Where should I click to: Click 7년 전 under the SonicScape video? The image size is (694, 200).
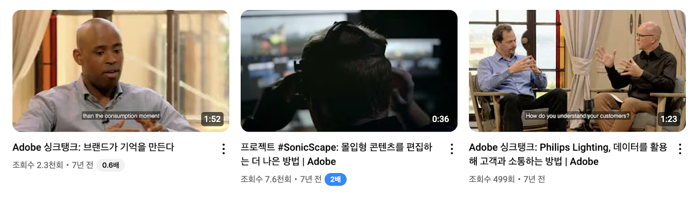pyautogui.click(x=311, y=179)
